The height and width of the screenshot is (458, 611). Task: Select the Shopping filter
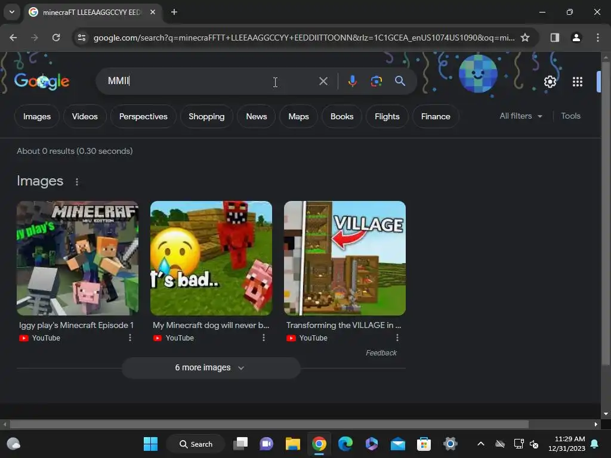(206, 116)
